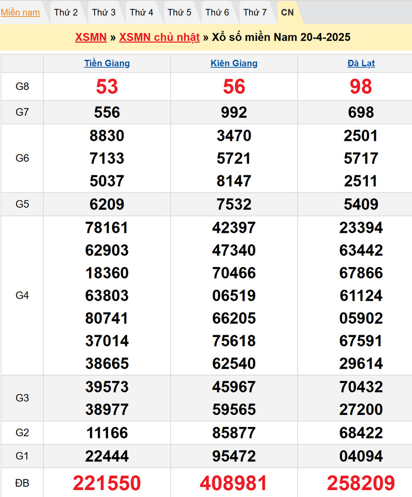Select Kiên Giang special prize 408981

click(234, 483)
